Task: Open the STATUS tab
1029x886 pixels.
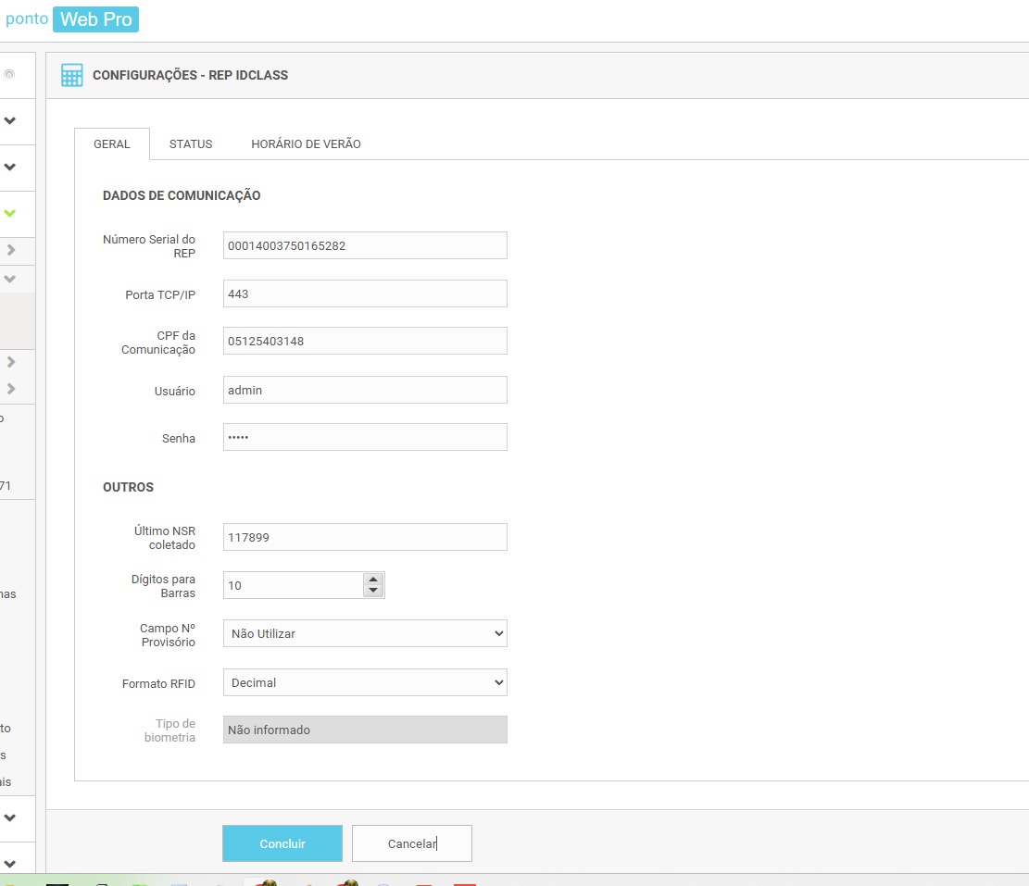Action: (191, 144)
